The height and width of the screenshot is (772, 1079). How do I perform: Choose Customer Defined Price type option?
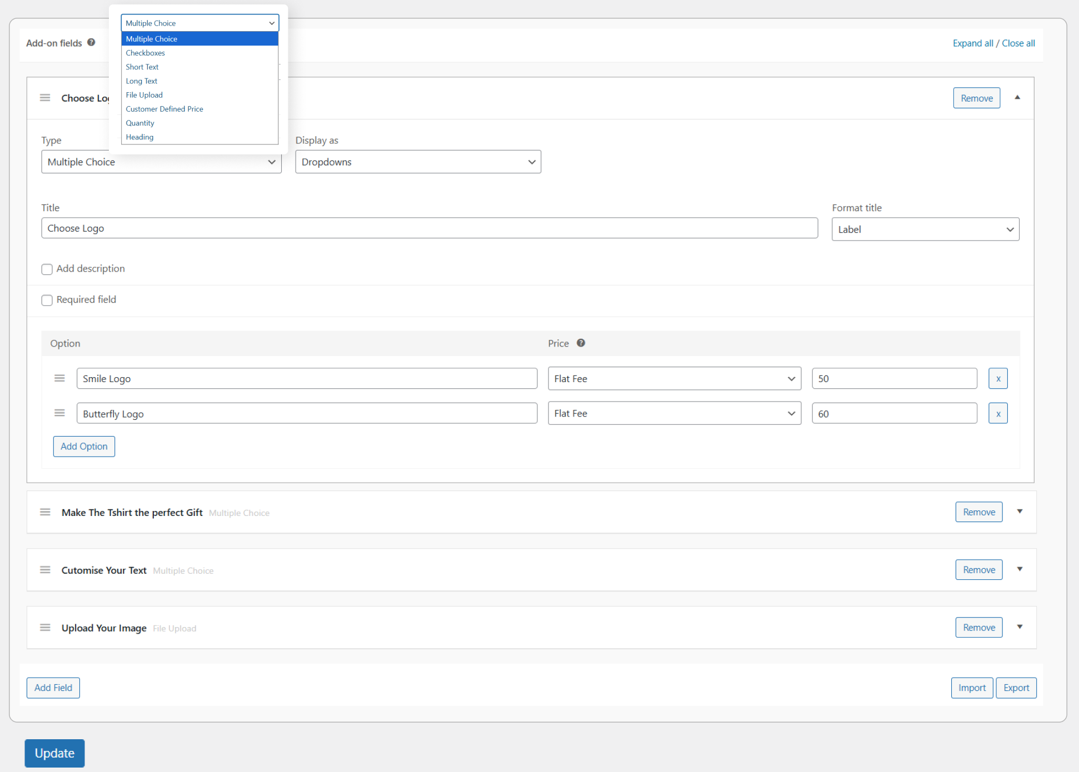tap(164, 109)
